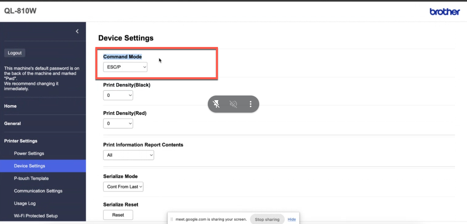Open the three-dot menu on the screen-share overlay
The image size is (467, 224).
(x=250, y=104)
